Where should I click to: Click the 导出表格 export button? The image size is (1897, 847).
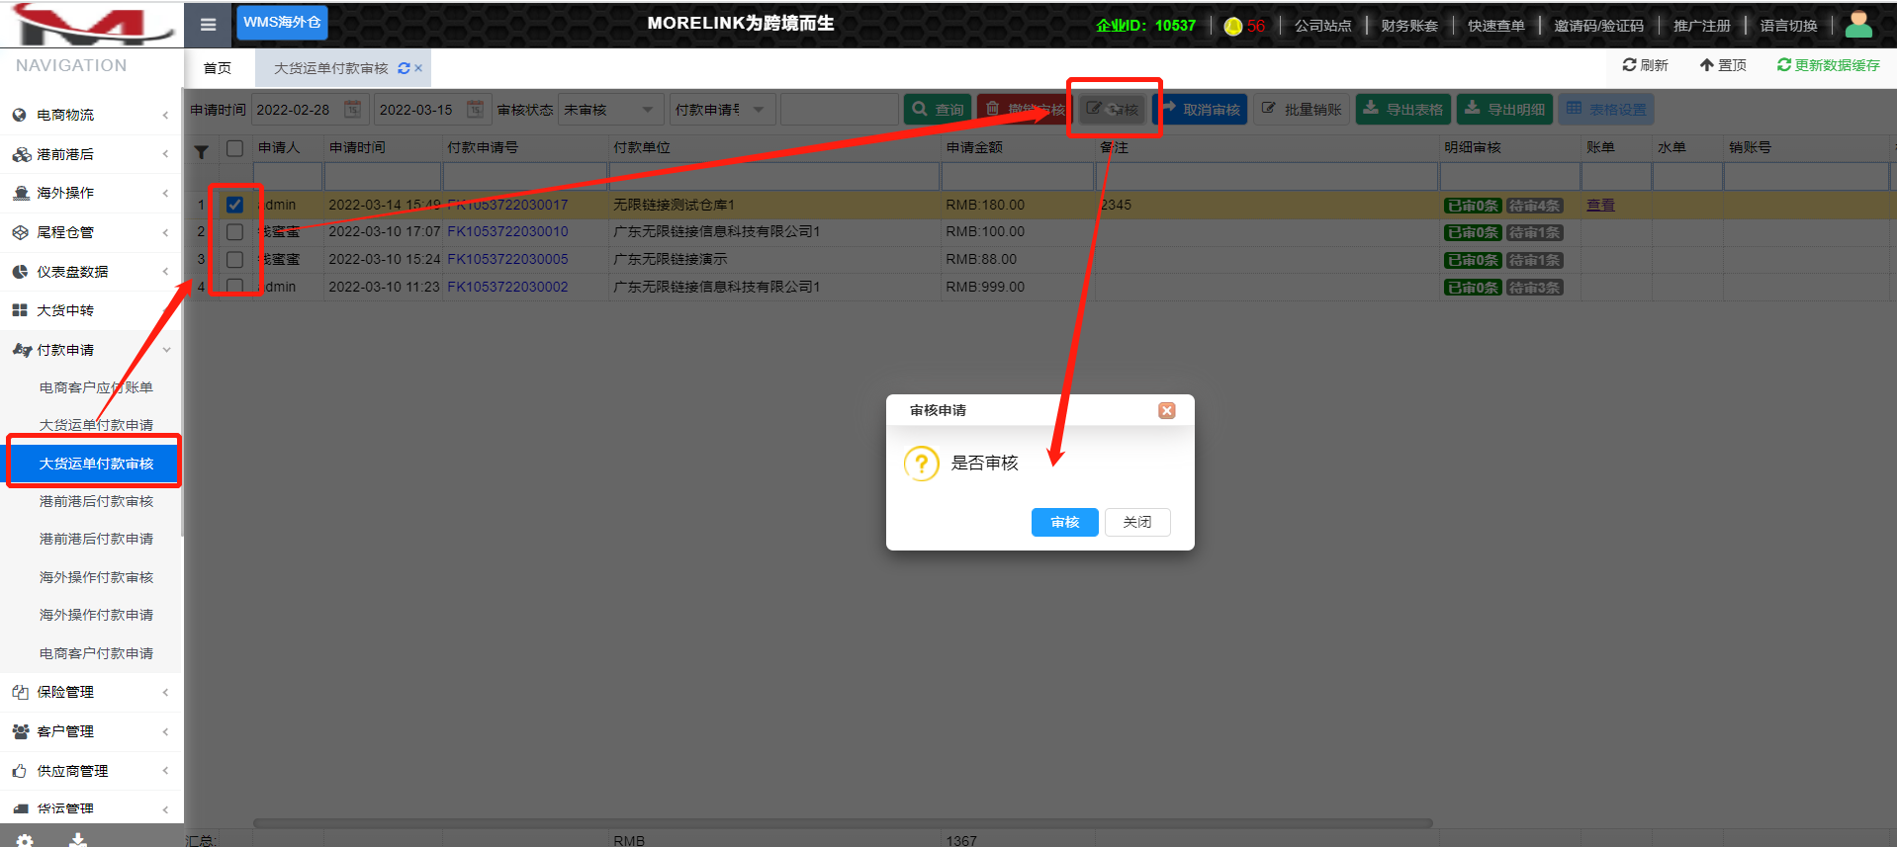pyautogui.click(x=1403, y=110)
